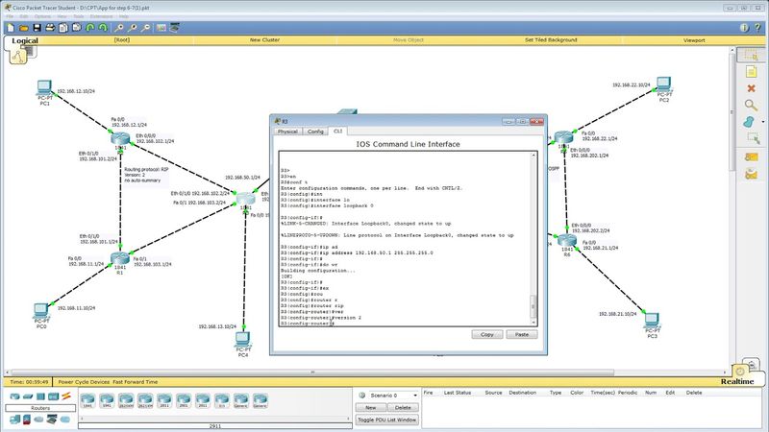
Task: Open the Help menu
Action: [124, 16]
